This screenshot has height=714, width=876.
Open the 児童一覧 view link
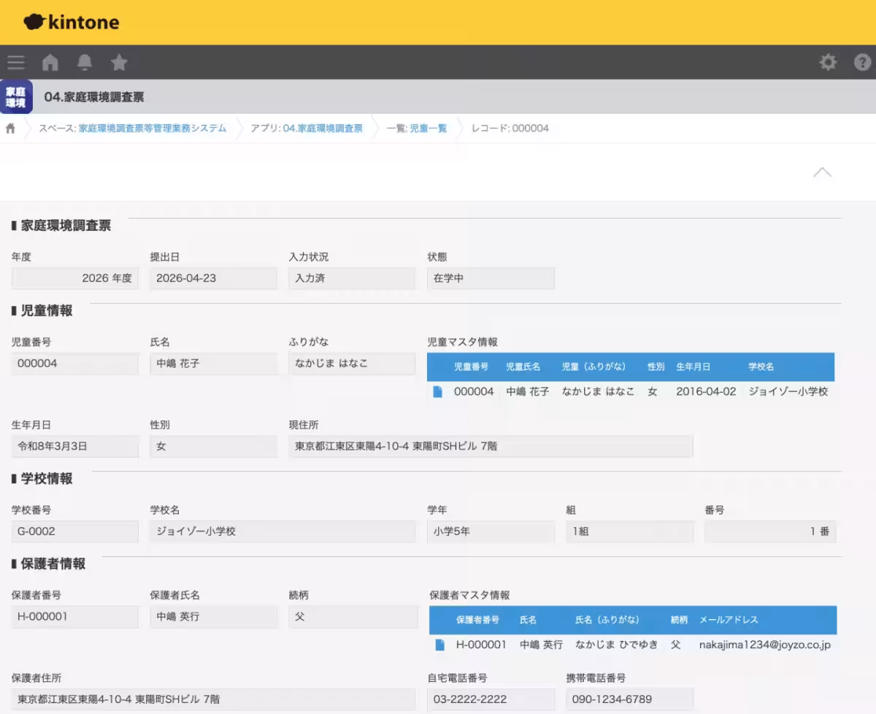click(x=428, y=128)
